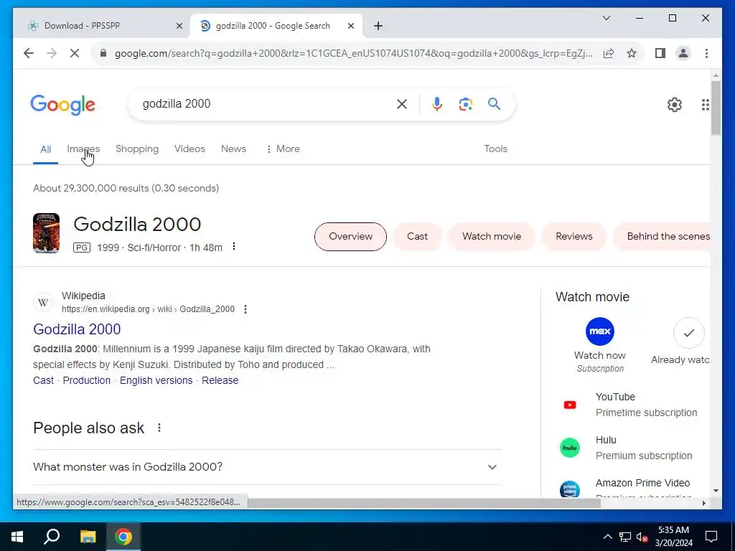Expand 'What monster was in Godzilla 2000?'

pos(267,467)
